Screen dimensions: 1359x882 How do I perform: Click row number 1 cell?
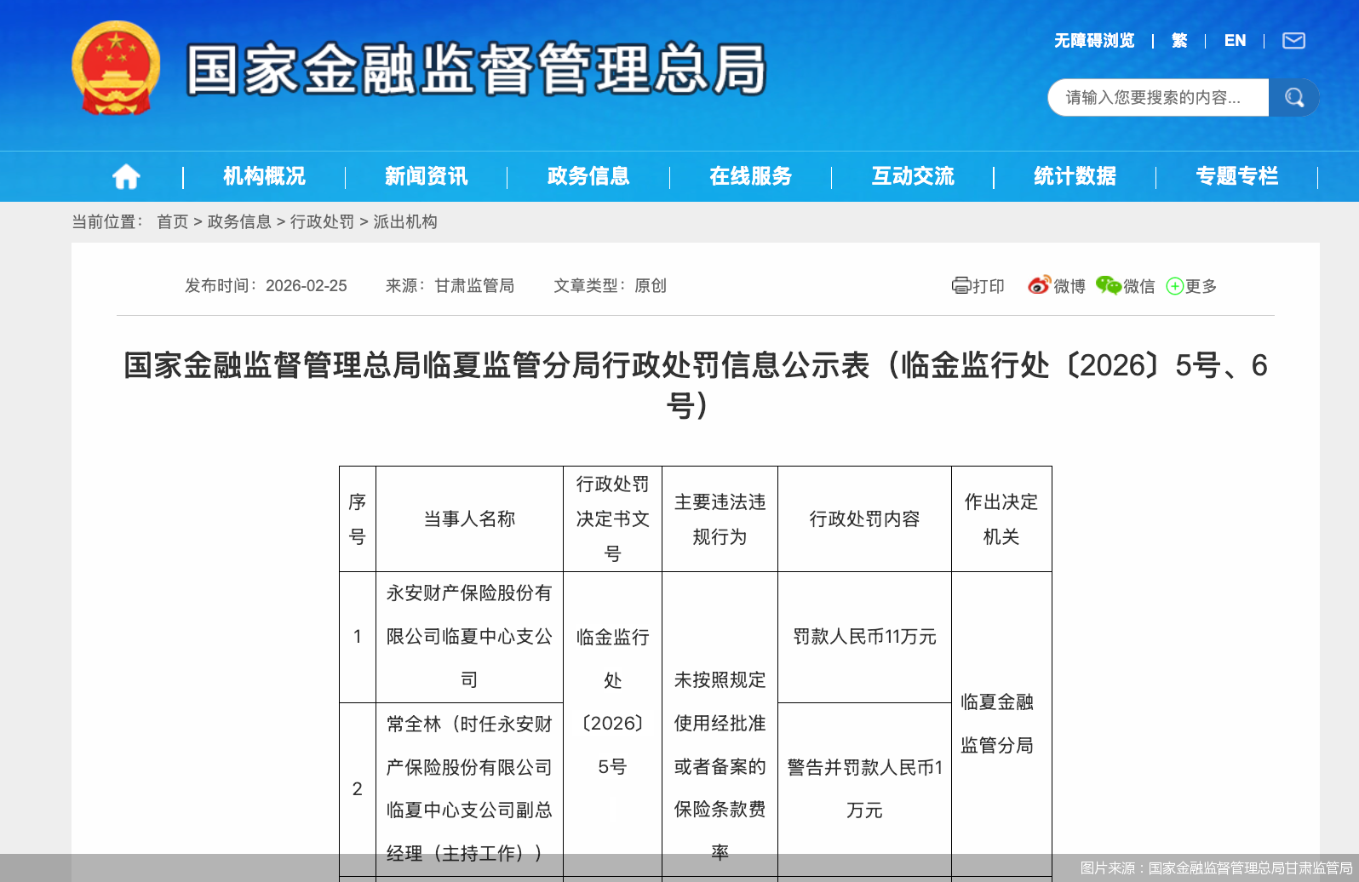click(x=358, y=637)
